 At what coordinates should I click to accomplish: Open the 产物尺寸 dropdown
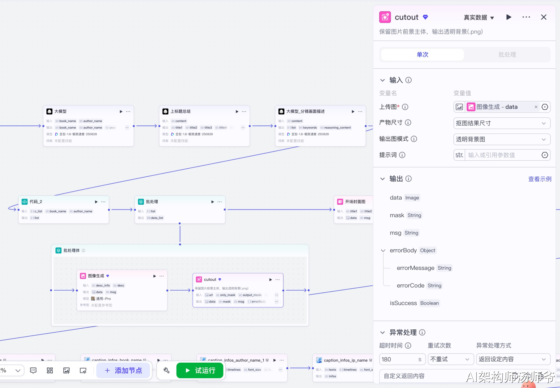click(502, 123)
